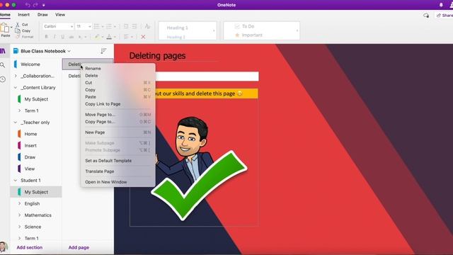The width and height of the screenshot is (453, 255).
Task: Click the sync status icon near Share
Action: pos(426,16)
